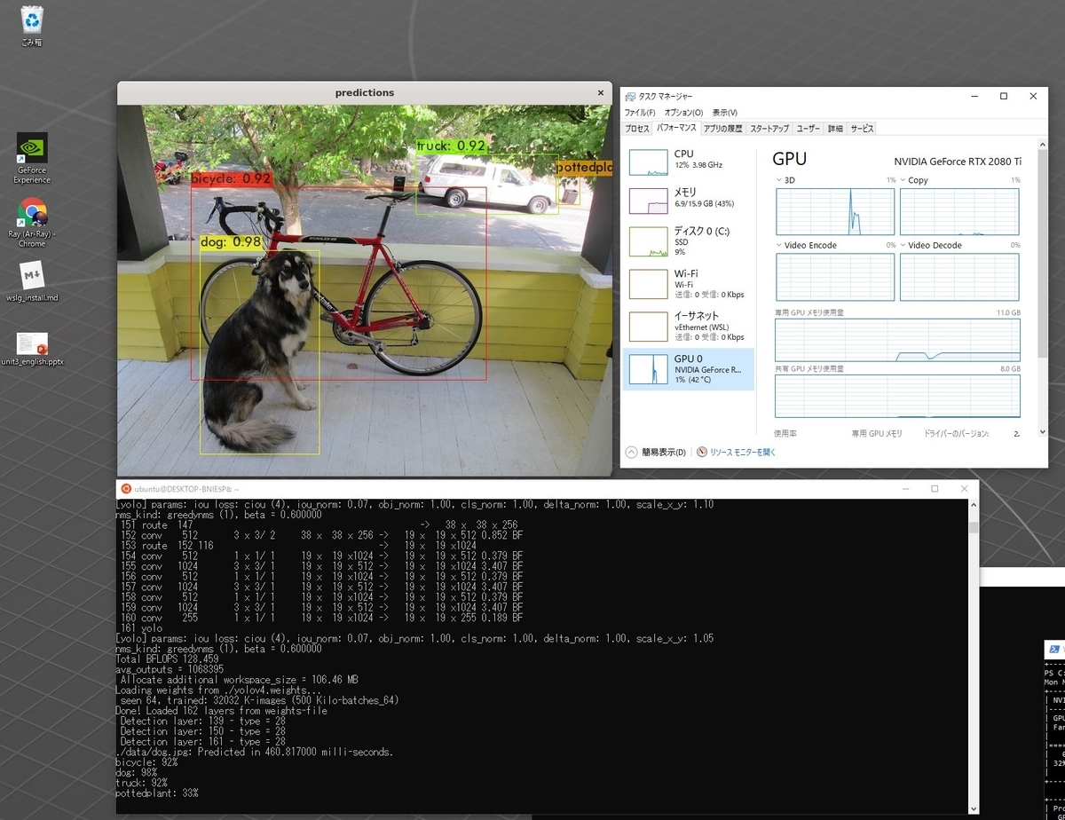Click 専用 GPU メモリ使用量 graph

tap(897, 341)
